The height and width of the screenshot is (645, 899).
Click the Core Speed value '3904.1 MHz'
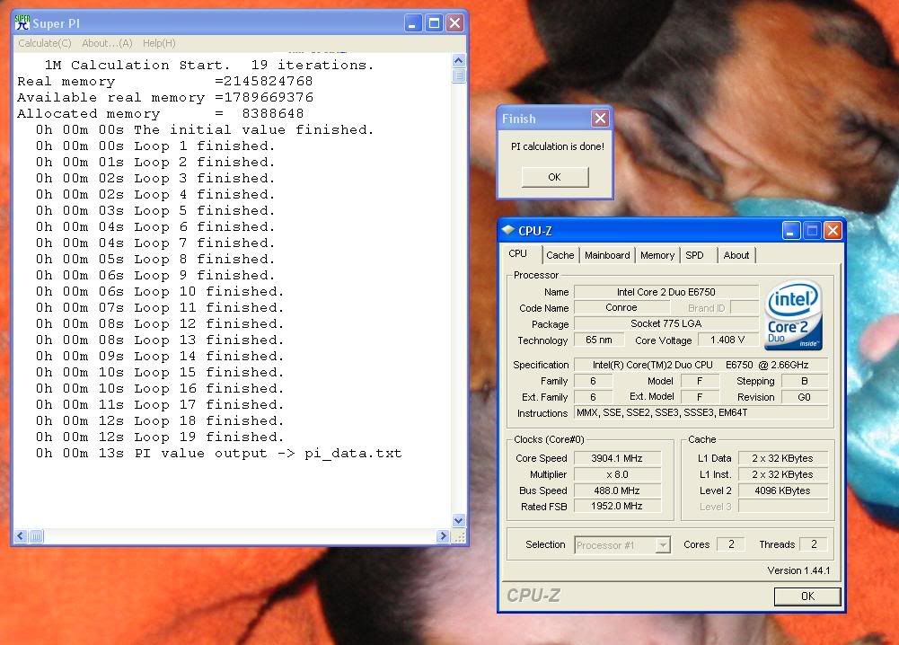click(617, 458)
